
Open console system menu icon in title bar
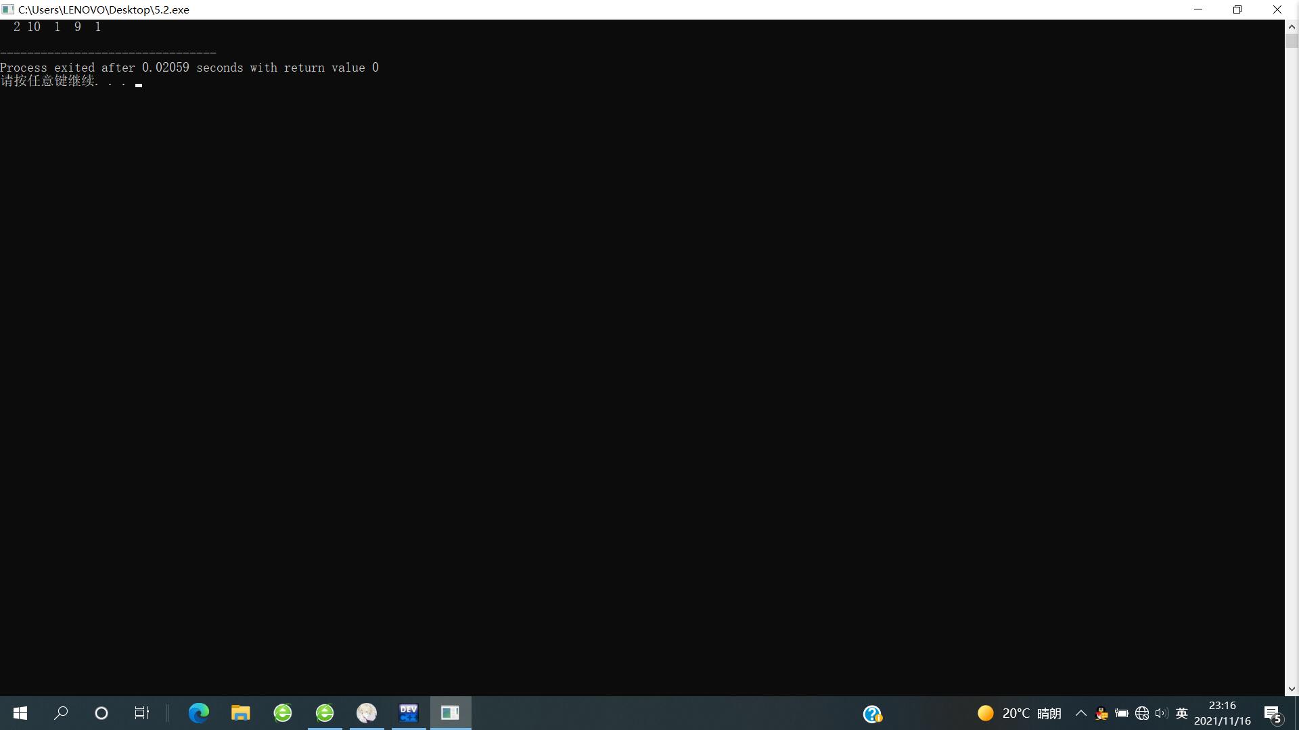click(8, 9)
